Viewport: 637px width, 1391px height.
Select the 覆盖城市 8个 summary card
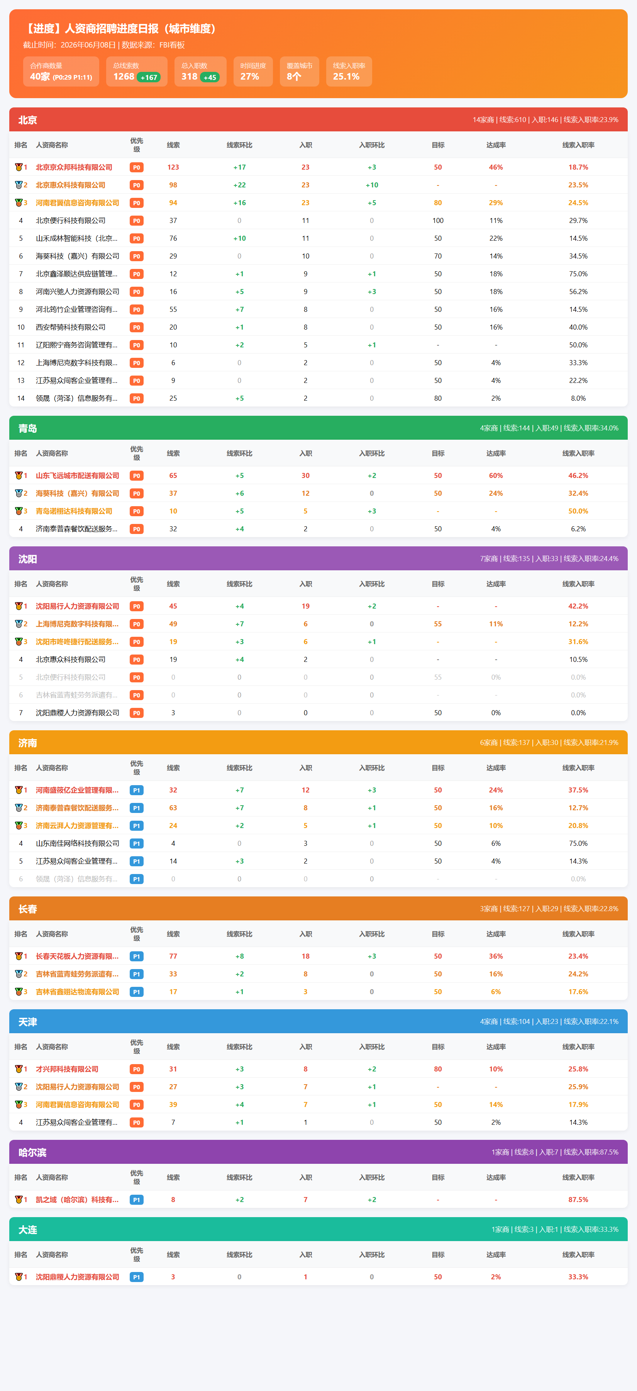(x=299, y=71)
